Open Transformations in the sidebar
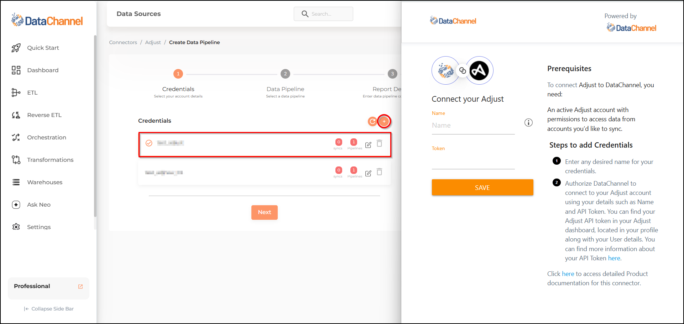This screenshot has width=684, height=324. 50,160
